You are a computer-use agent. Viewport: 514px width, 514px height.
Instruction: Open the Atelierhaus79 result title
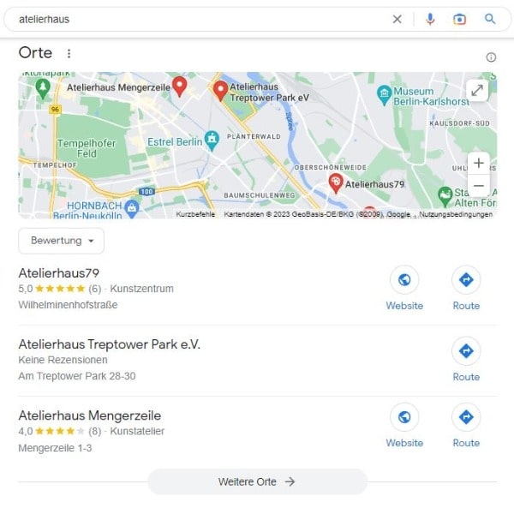(x=59, y=273)
